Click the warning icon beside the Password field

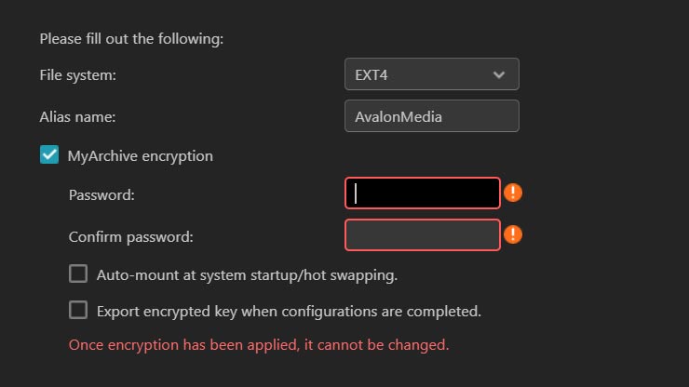point(513,193)
